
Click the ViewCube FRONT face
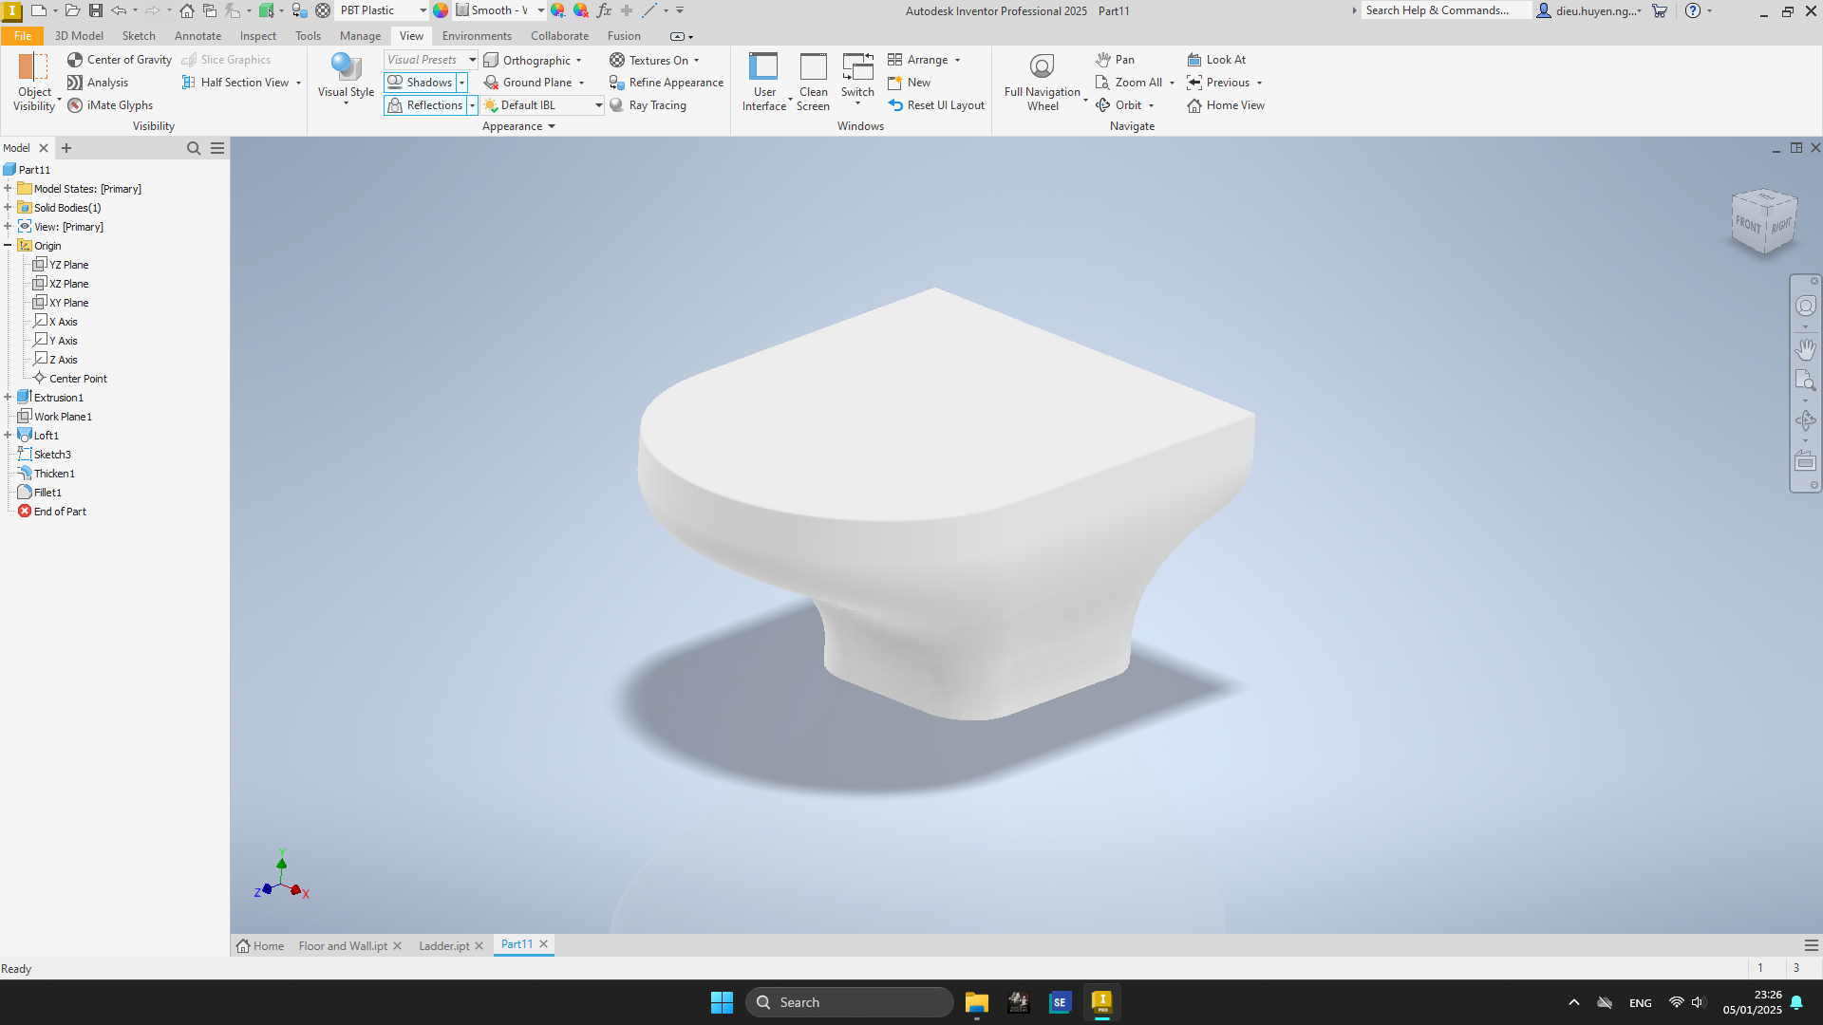coord(1748,224)
